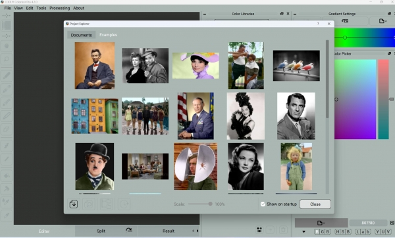395x238 pixels.
Task: Open the Processing menu
Action: (x=60, y=8)
